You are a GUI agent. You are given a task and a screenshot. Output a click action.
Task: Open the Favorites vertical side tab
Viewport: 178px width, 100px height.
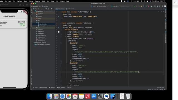[x=31, y=82]
